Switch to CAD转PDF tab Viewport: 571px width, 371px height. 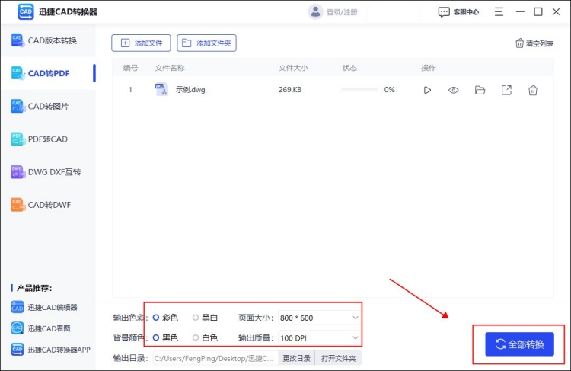point(48,73)
